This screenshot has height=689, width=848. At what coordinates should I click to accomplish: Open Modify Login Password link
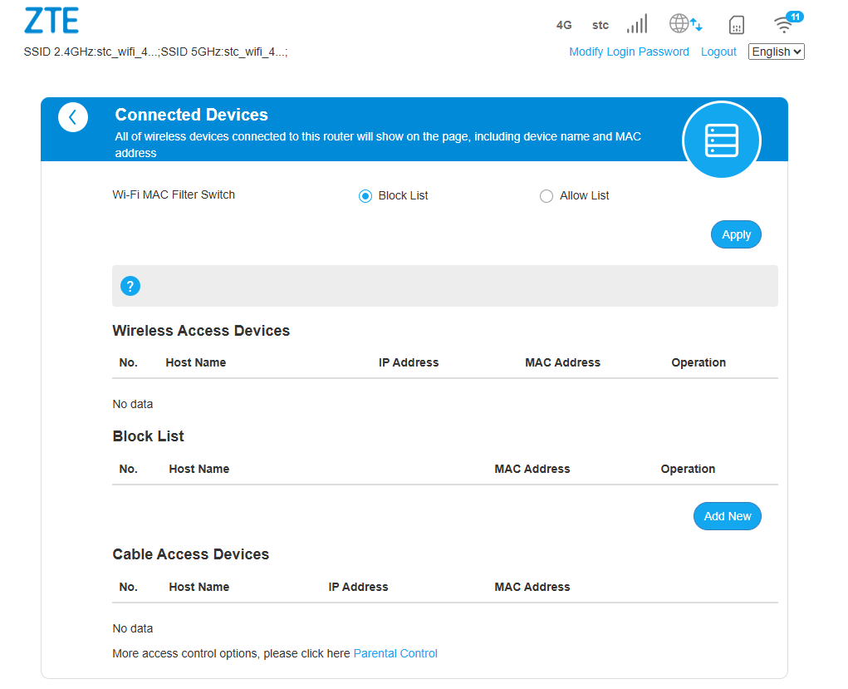(629, 52)
